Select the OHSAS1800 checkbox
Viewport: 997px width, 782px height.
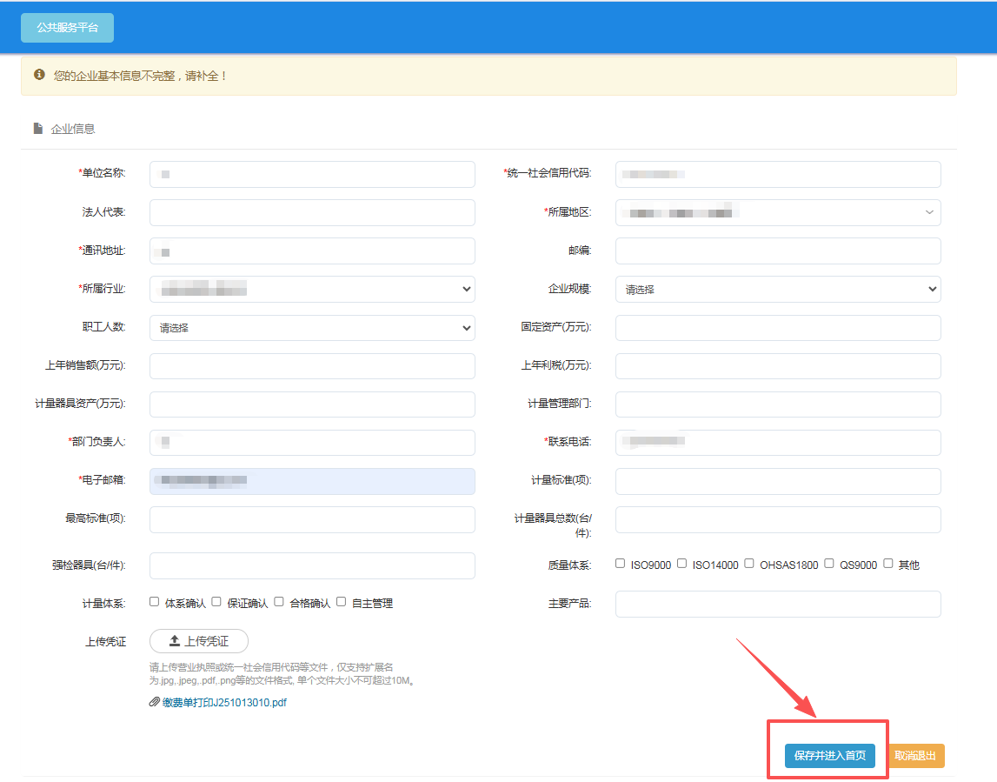click(x=748, y=564)
